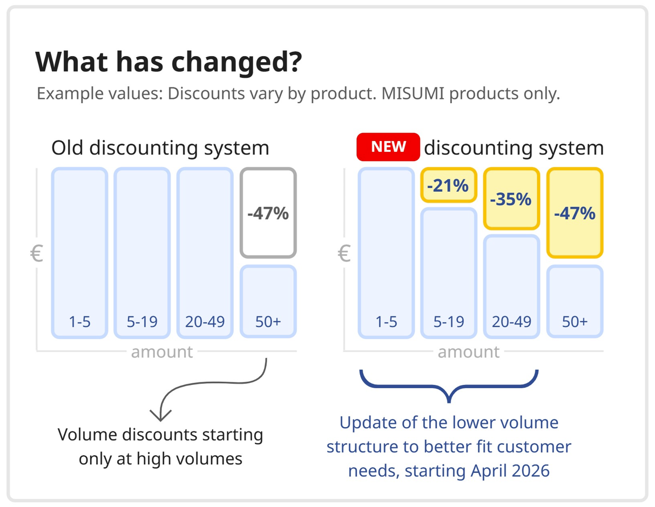
Task: Click the "What has changed?" heading
Action: point(168,63)
